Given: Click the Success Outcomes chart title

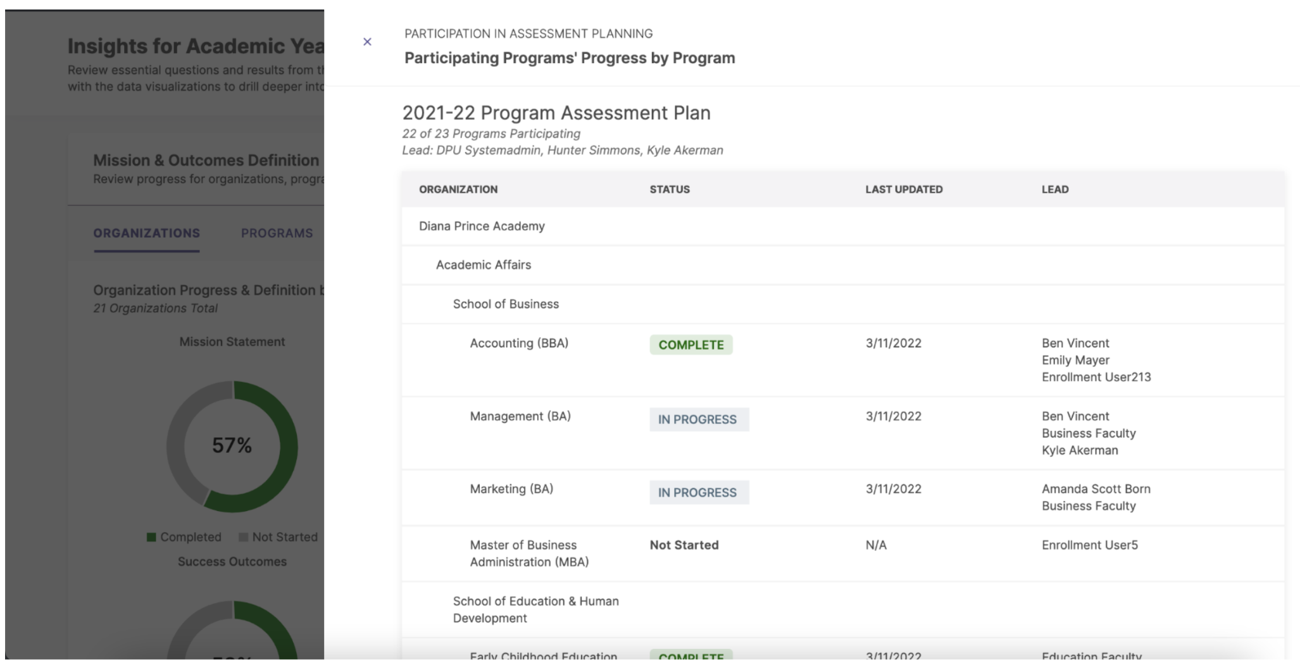Looking at the screenshot, I should (x=232, y=562).
